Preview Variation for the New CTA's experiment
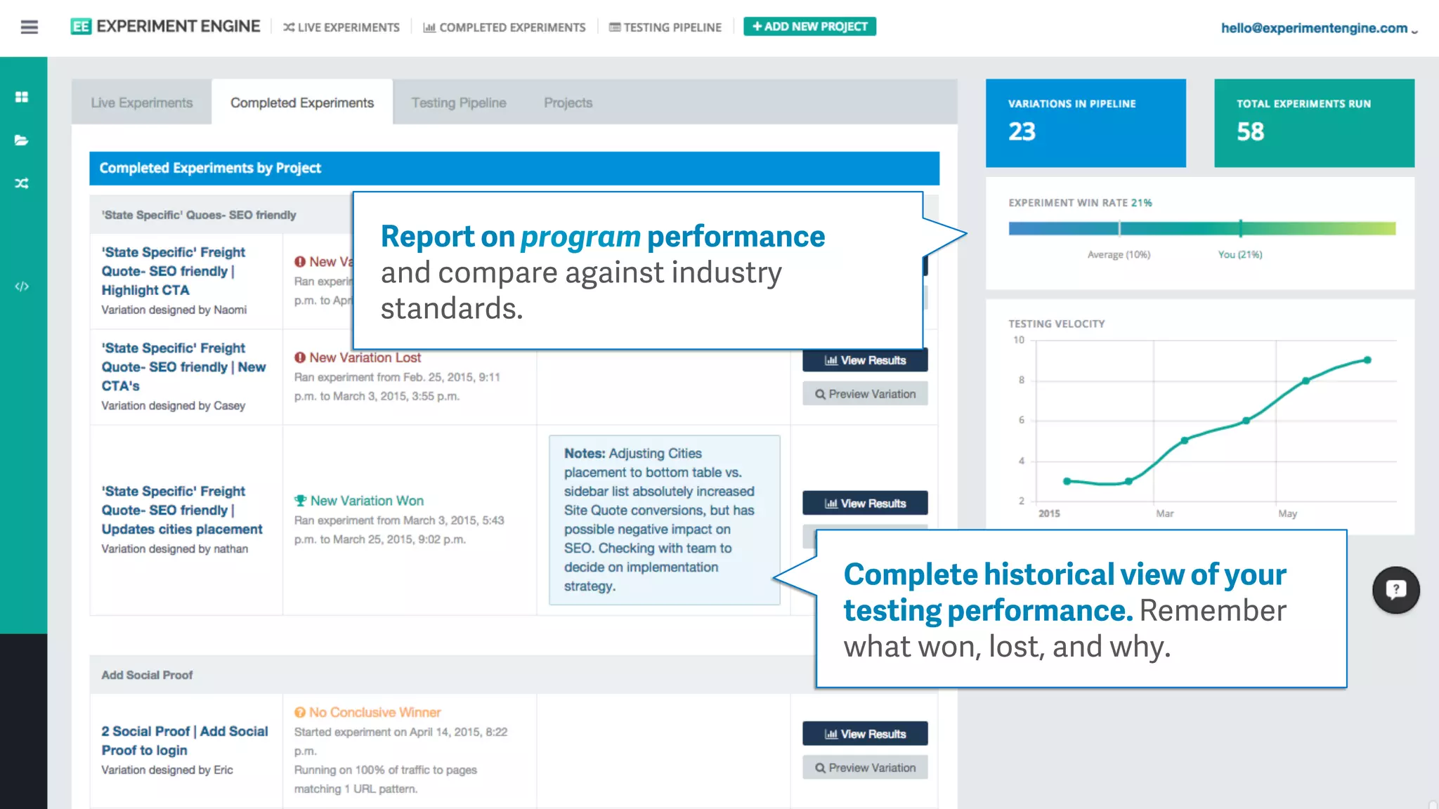The height and width of the screenshot is (809, 1439). click(865, 394)
